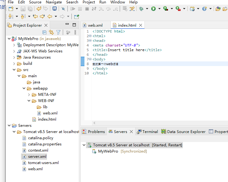Open the Window menu
The image size is (228, 182).
[x=118, y=2]
